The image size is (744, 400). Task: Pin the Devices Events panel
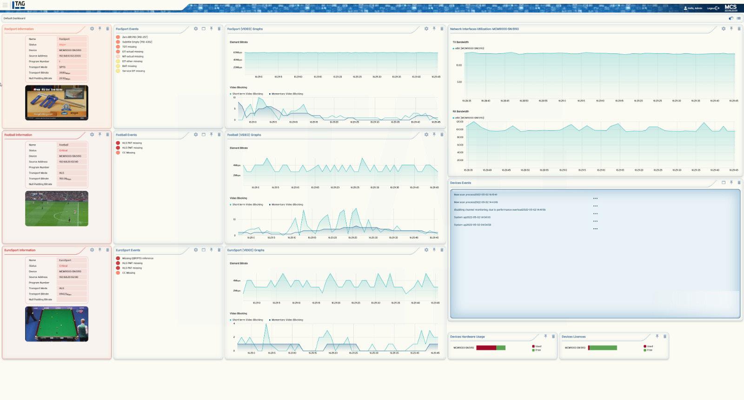(731, 182)
